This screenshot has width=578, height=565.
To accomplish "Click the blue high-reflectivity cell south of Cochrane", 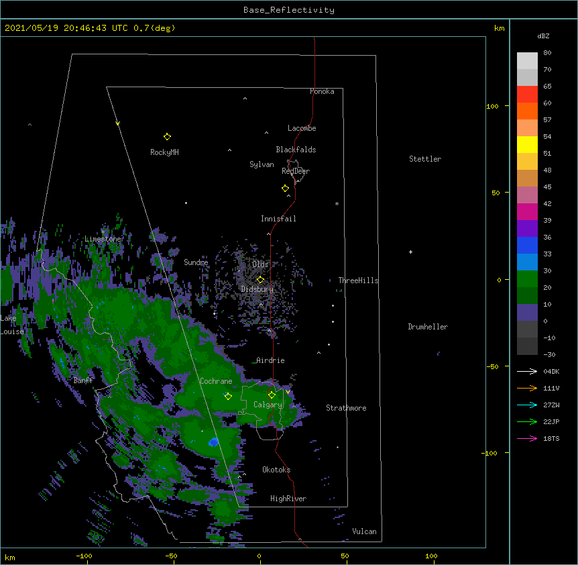I will [x=213, y=442].
